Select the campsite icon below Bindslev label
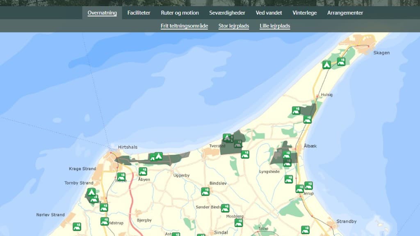Viewport: 420px width, 236px height. (x=205, y=191)
